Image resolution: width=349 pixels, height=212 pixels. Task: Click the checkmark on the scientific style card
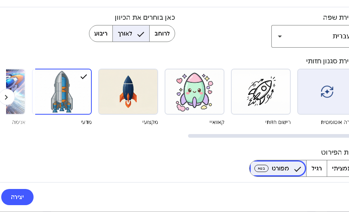click(84, 77)
